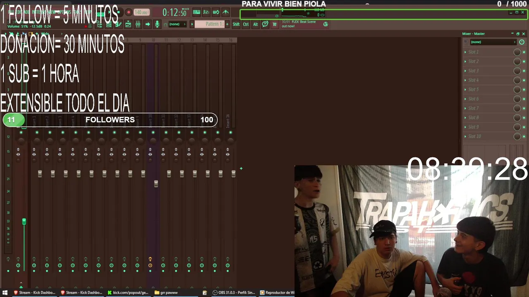
Task: Click the tempo 140 BPM field
Action: [x=142, y=12]
